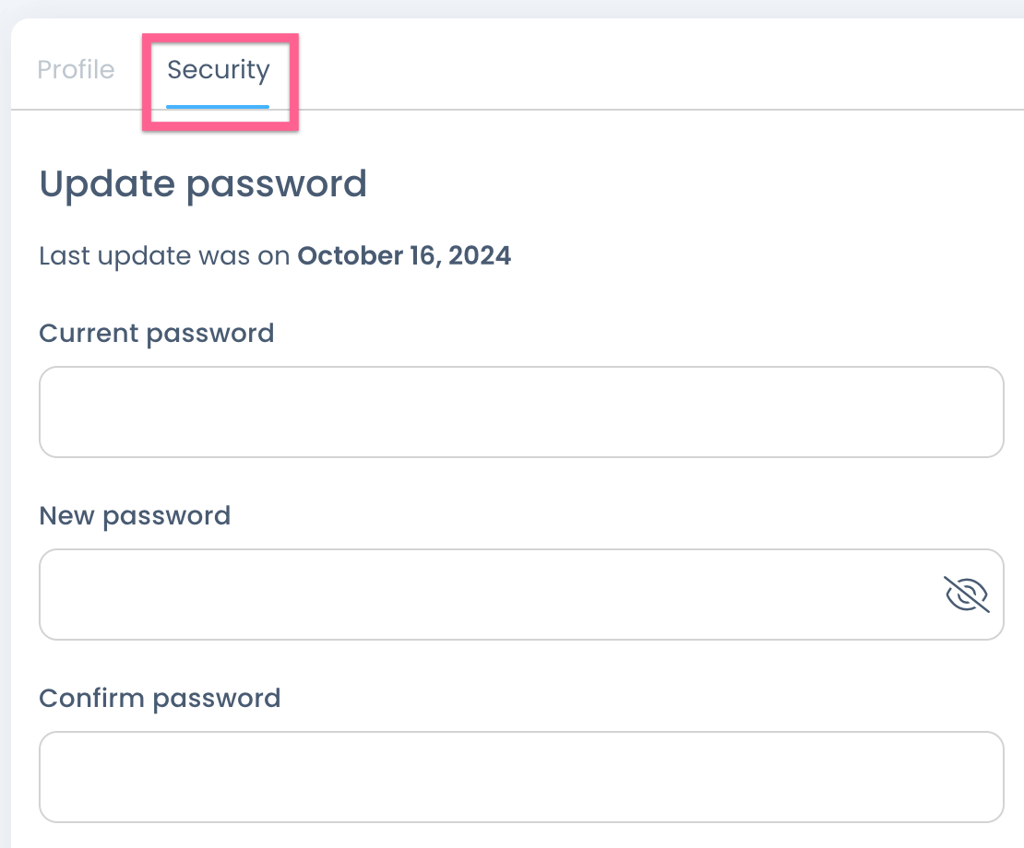This screenshot has width=1024, height=848.
Task: Select the Security tab
Action: click(219, 70)
